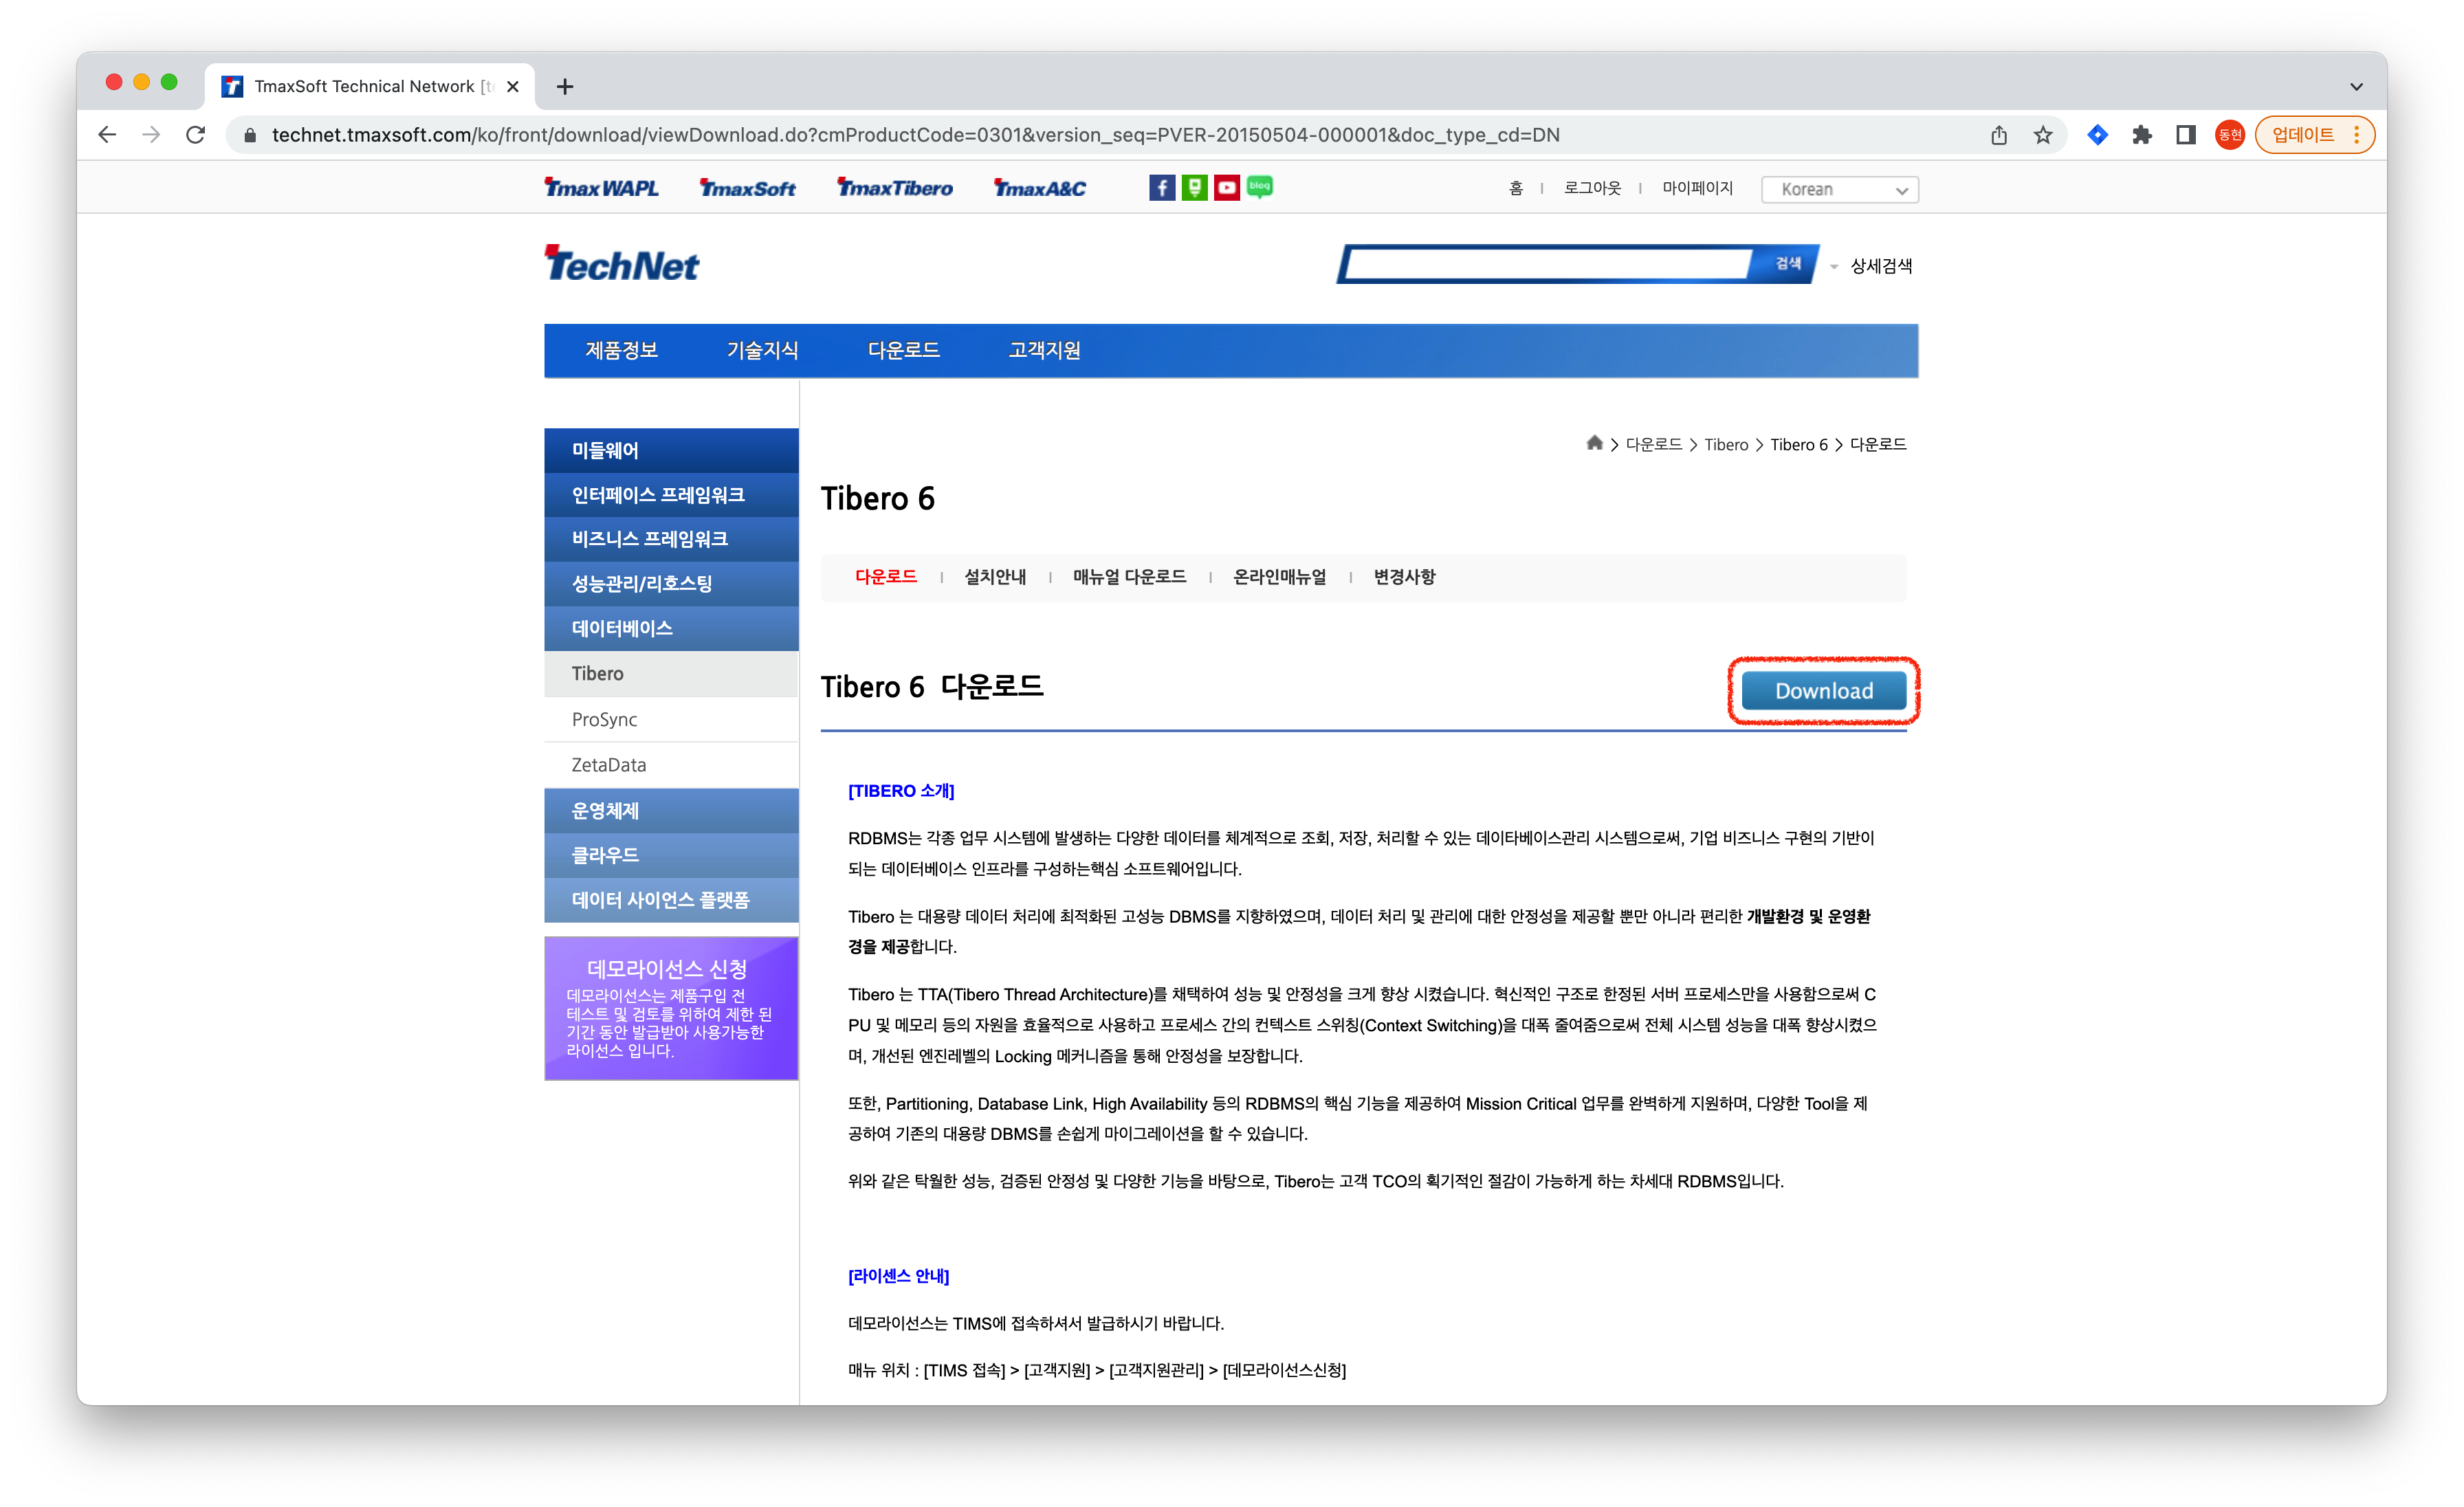The image size is (2464, 1507).
Task: Click the browser forward arrow
Action: pyautogui.click(x=152, y=135)
